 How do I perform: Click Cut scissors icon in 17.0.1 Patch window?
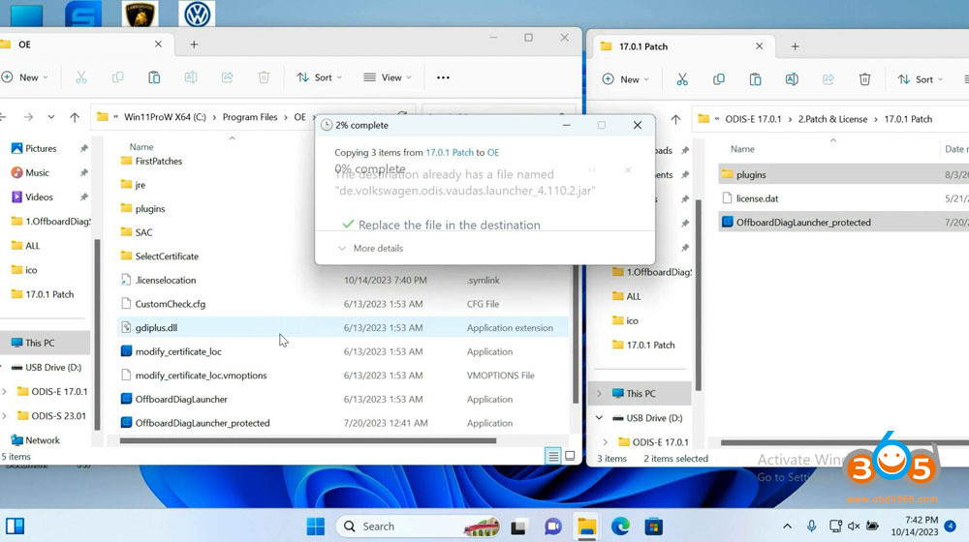[x=681, y=79]
